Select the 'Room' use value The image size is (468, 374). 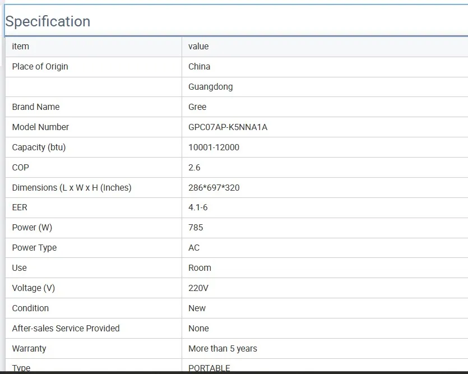point(200,268)
